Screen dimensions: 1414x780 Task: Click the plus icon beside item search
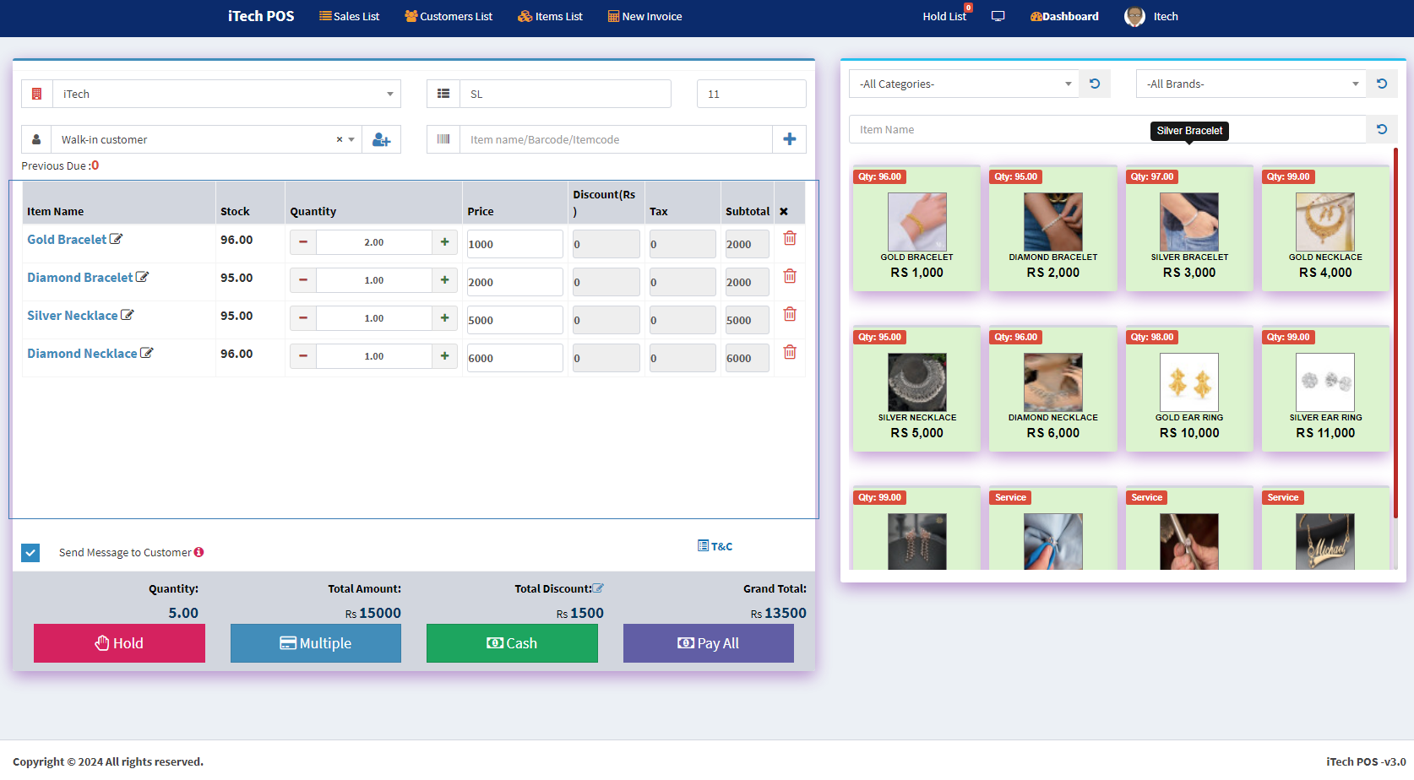[789, 140]
